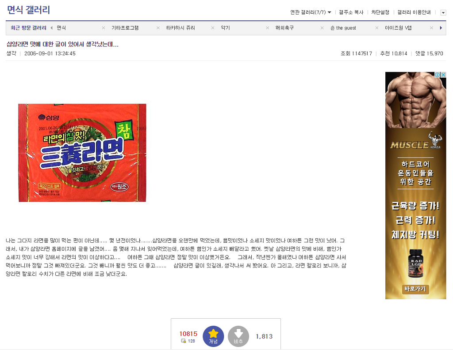Viewport: 453px width, 350px height.
Task: Open 차단설정 settings link
Action: 380,12
